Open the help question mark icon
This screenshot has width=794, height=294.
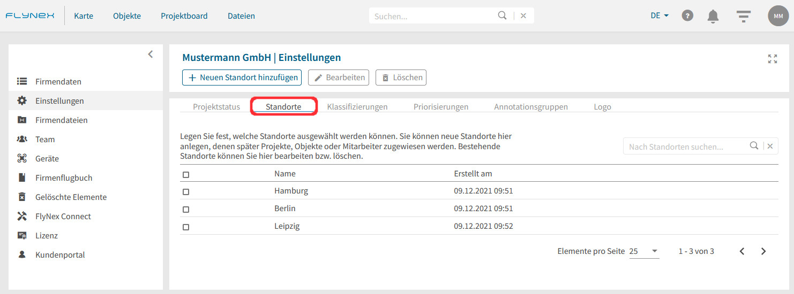tap(687, 16)
